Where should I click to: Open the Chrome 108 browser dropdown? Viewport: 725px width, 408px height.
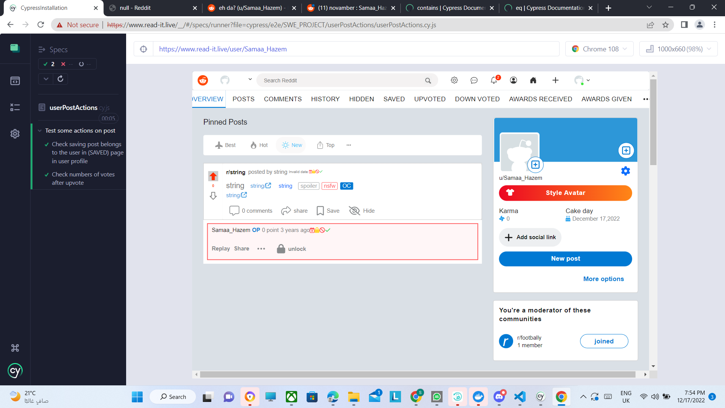coord(599,49)
